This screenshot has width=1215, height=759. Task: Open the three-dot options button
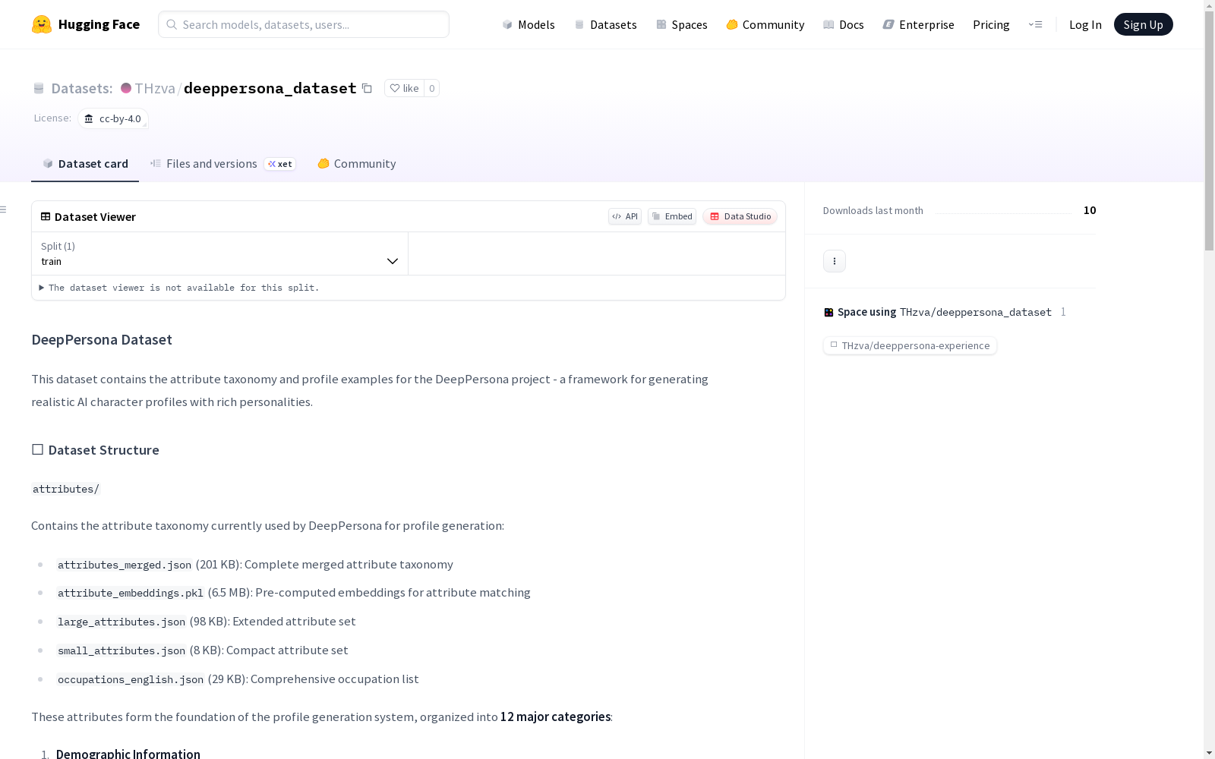click(835, 261)
